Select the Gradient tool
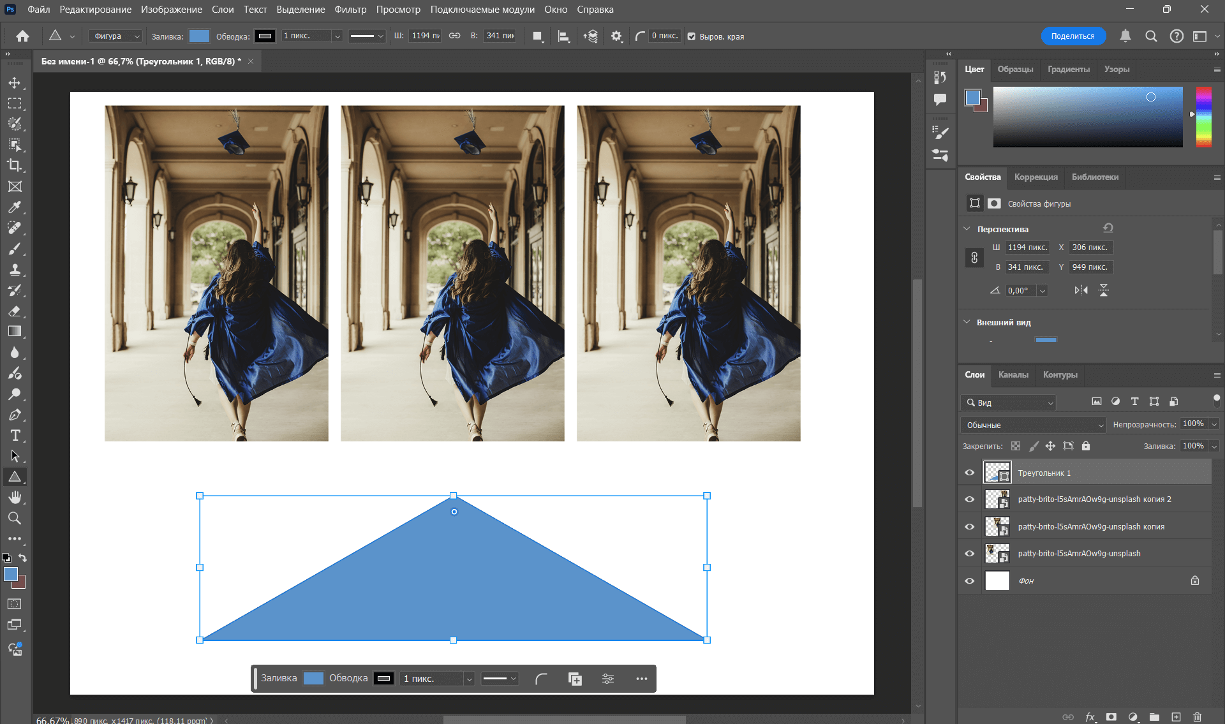This screenshot has height=724, width=1225. click(x=15, y=331)
